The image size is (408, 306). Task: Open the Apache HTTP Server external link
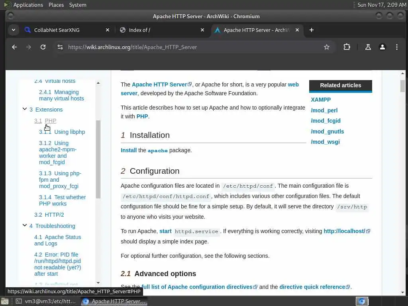pyautogui.click(x=162, y=84)
